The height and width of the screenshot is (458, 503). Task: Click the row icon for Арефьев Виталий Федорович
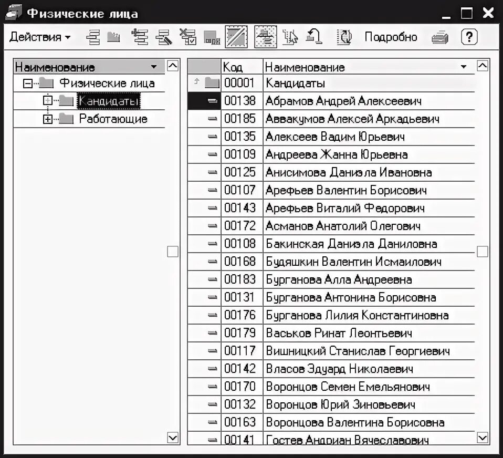click(x=212, y=209)
